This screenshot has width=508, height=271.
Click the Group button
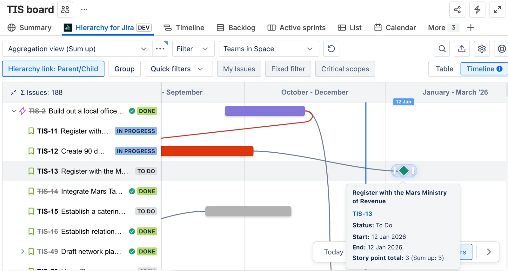(124, 69)
